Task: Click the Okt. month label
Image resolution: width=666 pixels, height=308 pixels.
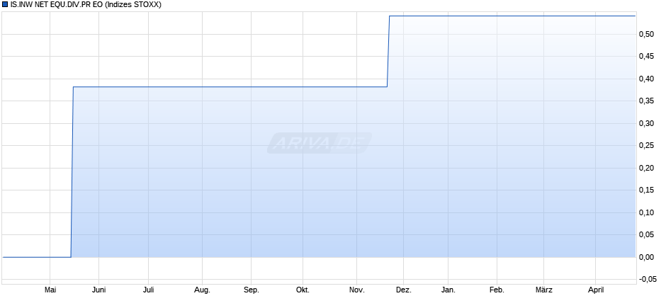Action: [303, 290]
